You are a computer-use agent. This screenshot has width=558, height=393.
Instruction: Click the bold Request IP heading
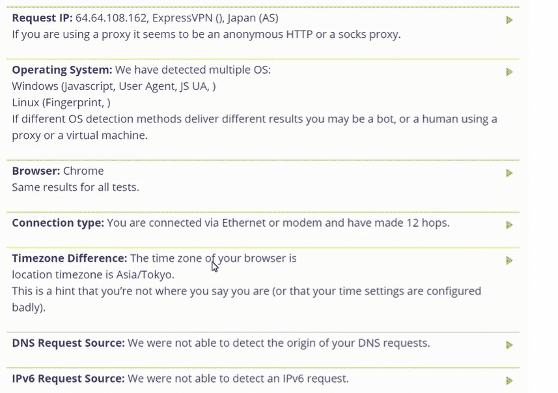(x=42, y=18)
